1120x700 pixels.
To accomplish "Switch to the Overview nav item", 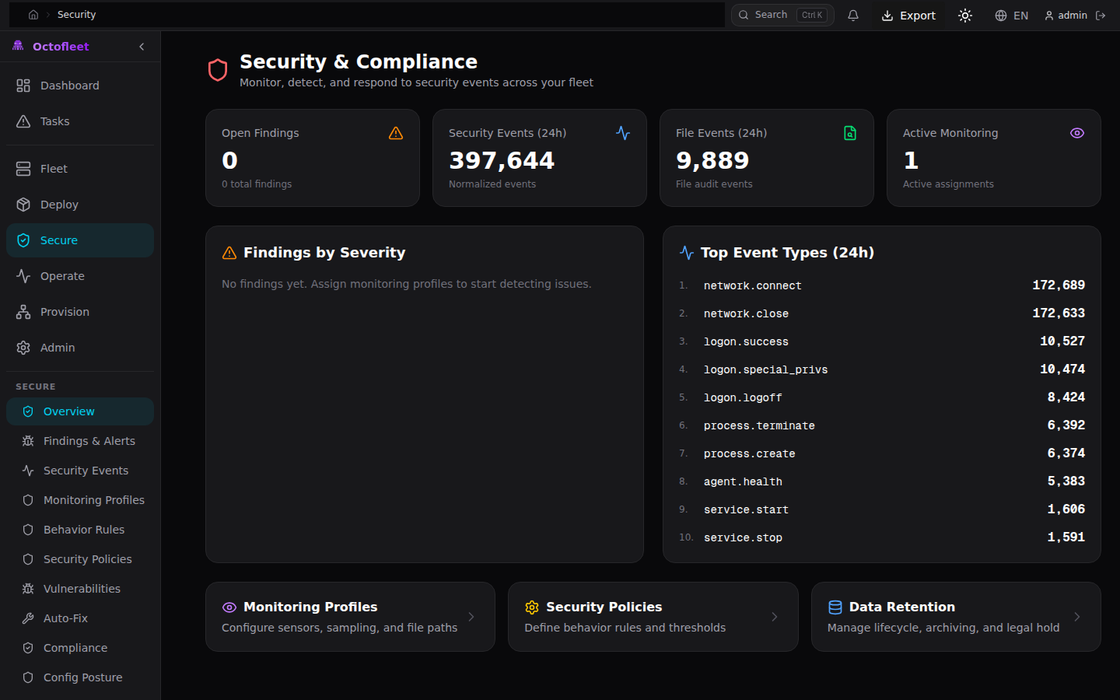I will coord(68,411).
